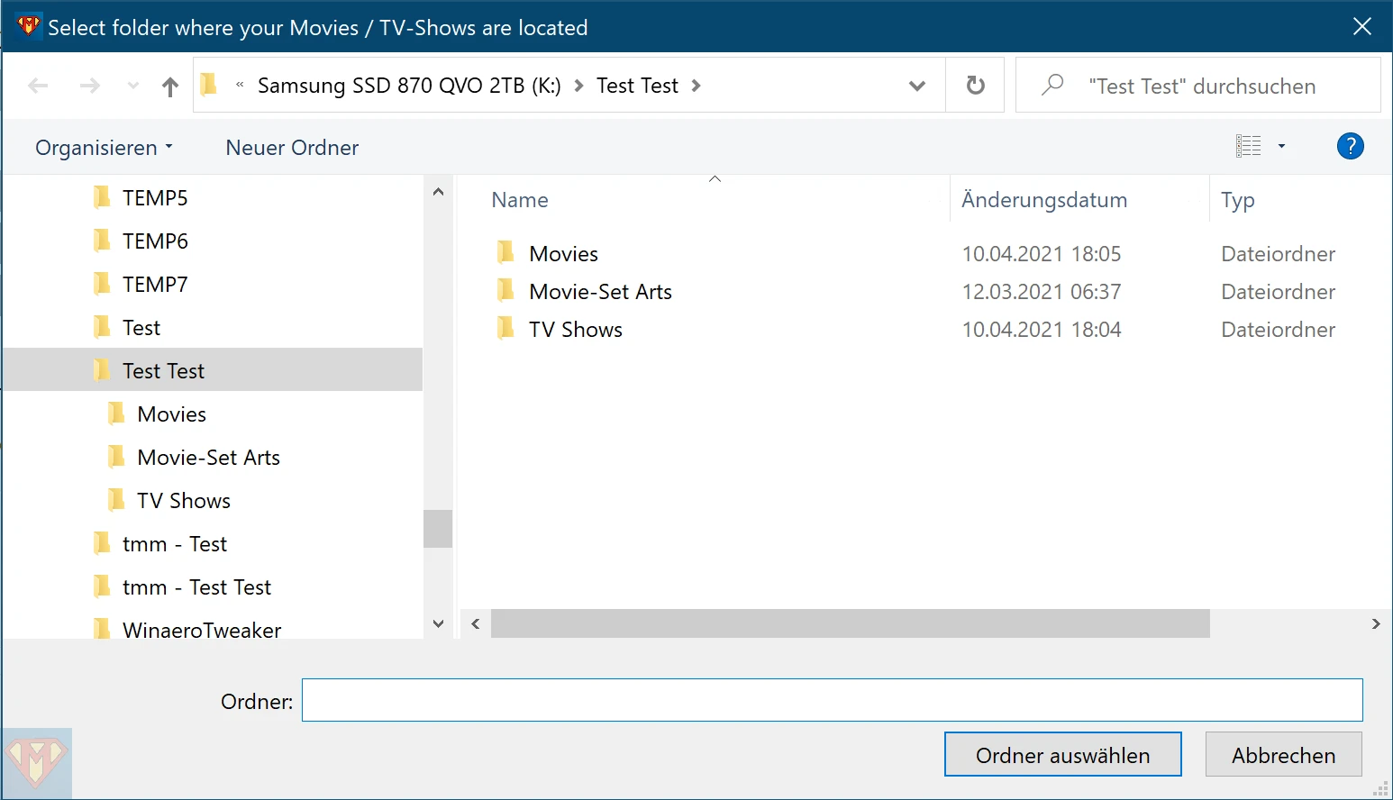Select TEMP6 folder in navigation tree

155,241
